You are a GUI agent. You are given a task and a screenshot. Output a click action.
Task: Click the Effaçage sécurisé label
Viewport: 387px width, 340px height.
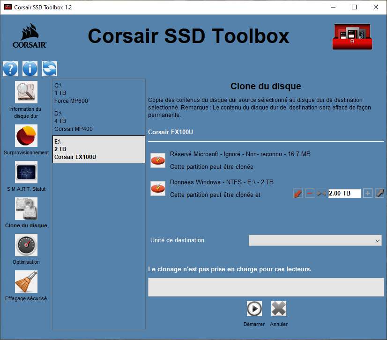pyautogui.click(x=26, y=298)
